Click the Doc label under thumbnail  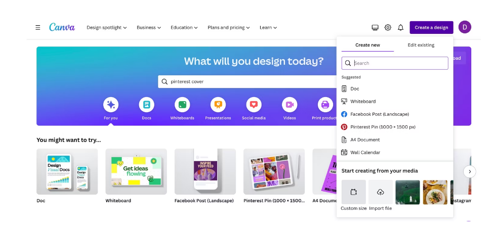click(x=41, y=201)
